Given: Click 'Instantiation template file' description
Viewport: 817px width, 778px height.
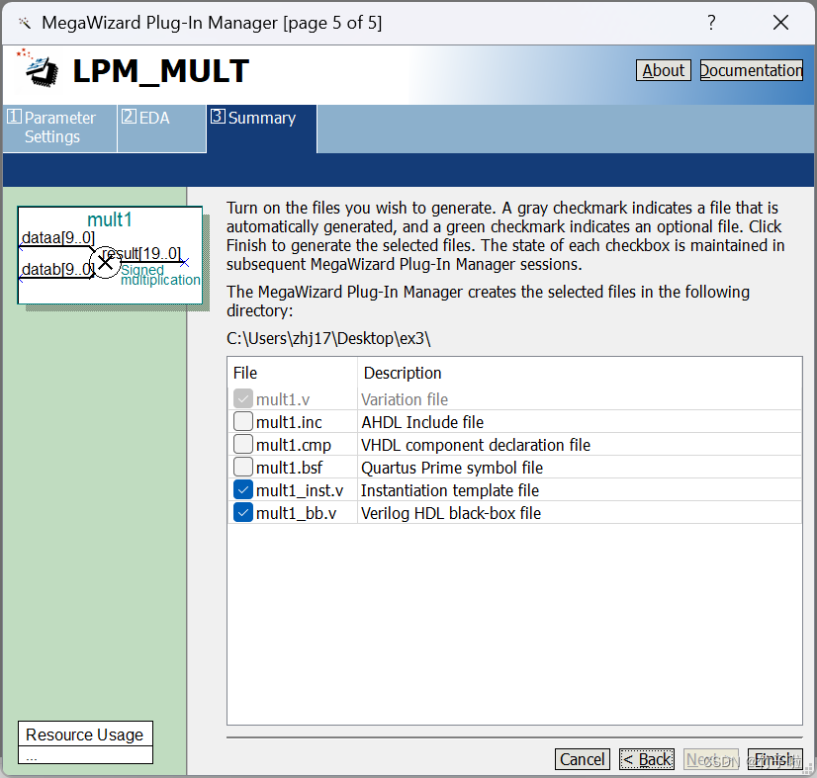Looking at the screenshot, I should [x=450, y=490].
